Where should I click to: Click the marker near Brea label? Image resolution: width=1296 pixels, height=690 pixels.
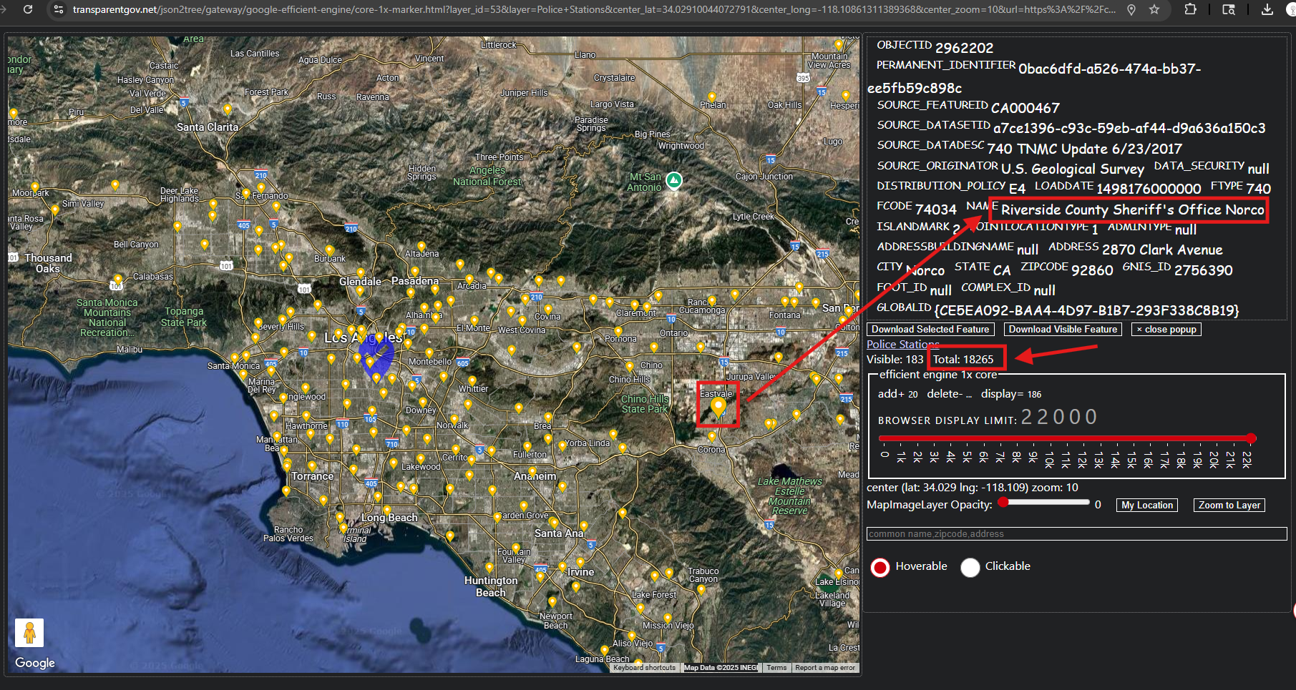(547, 418)
